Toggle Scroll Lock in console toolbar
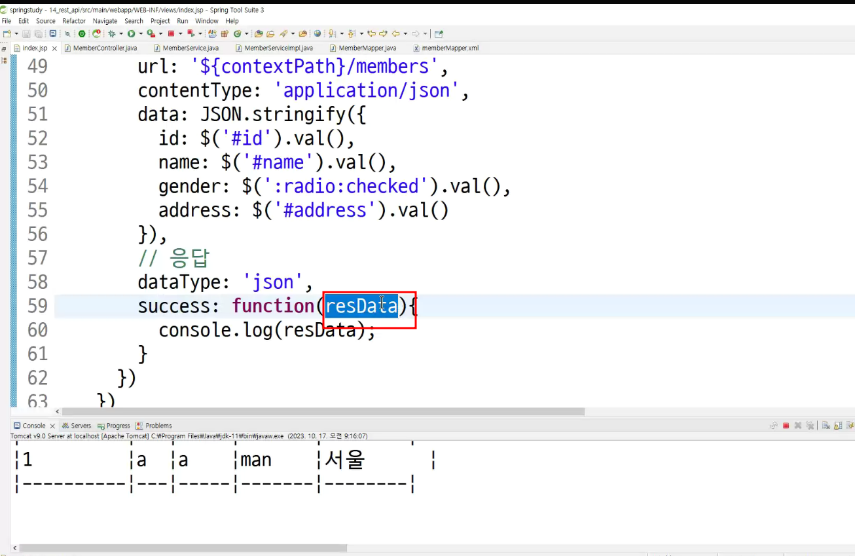The image size is (855, 556). point(838,426)
